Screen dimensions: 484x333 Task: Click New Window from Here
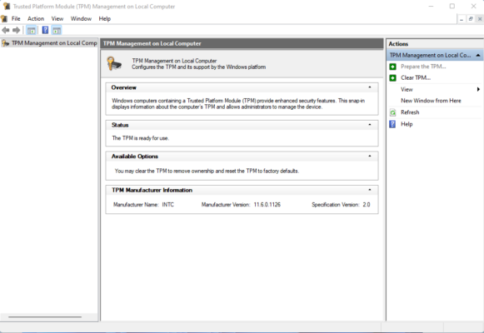(431, 101)
